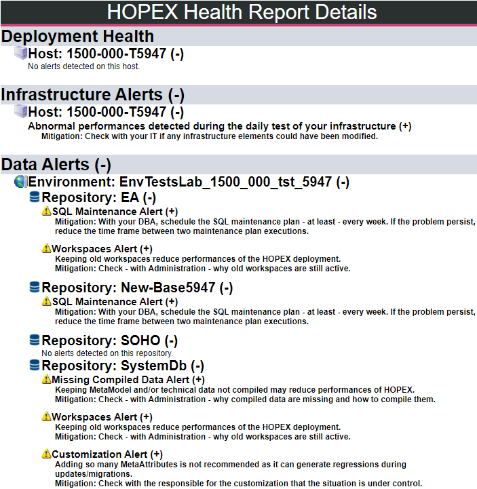Toggle SQL Maintenance Alert under Repository EA
The height and width of the screenshot is (489, 477).
[172, 212]
